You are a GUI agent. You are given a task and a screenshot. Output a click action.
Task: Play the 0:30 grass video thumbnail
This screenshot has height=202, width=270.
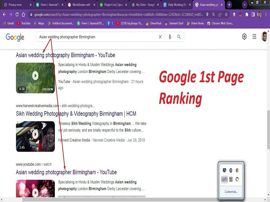tap(35, 78)
